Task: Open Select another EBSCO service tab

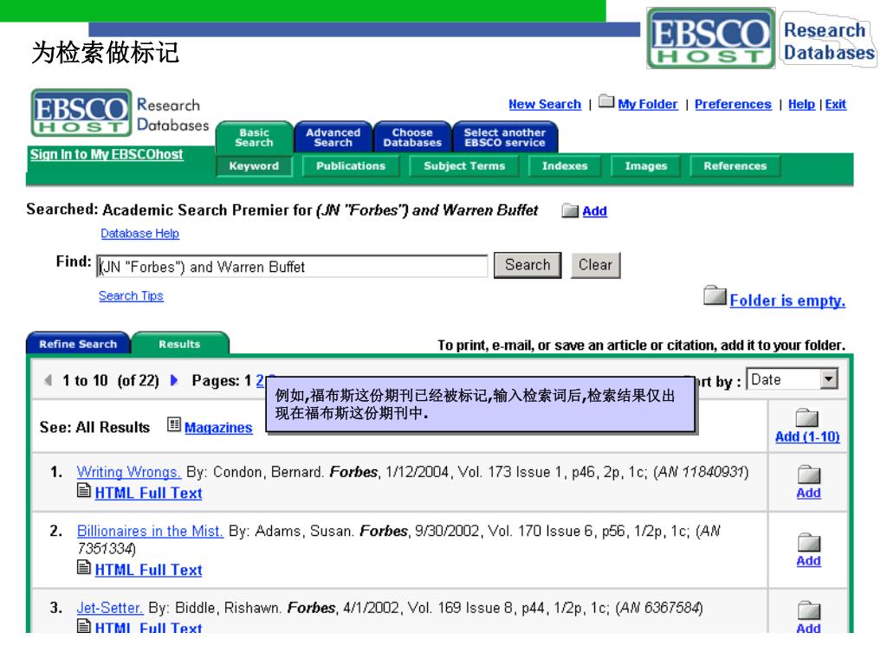Action: pos(505,138)
